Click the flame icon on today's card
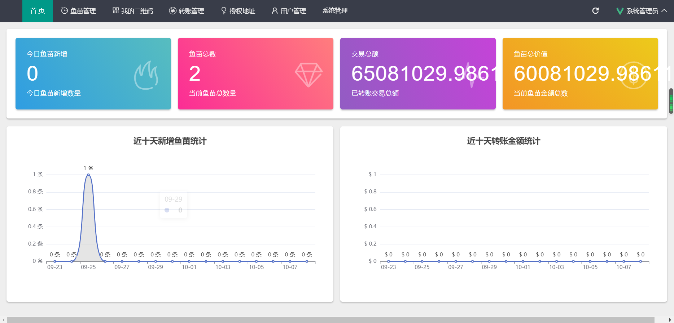674x323 pixels. [x=146, y=75]
